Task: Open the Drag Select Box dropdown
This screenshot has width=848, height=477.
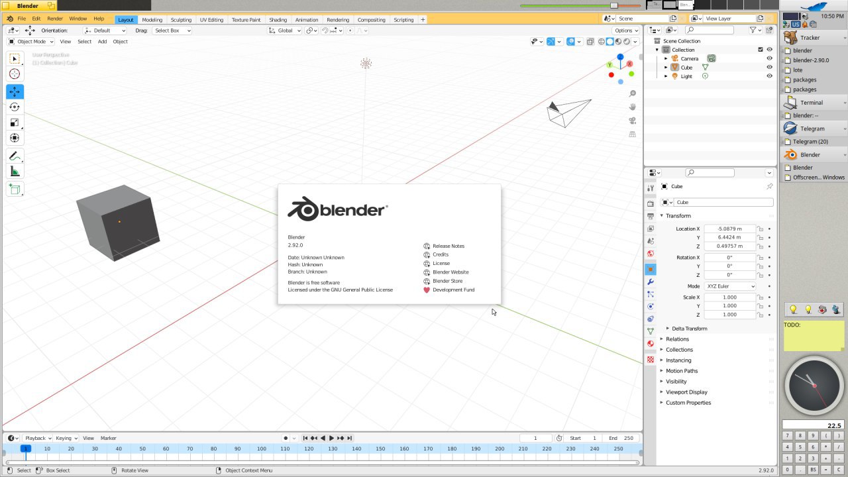Action: tap(172, 30)
